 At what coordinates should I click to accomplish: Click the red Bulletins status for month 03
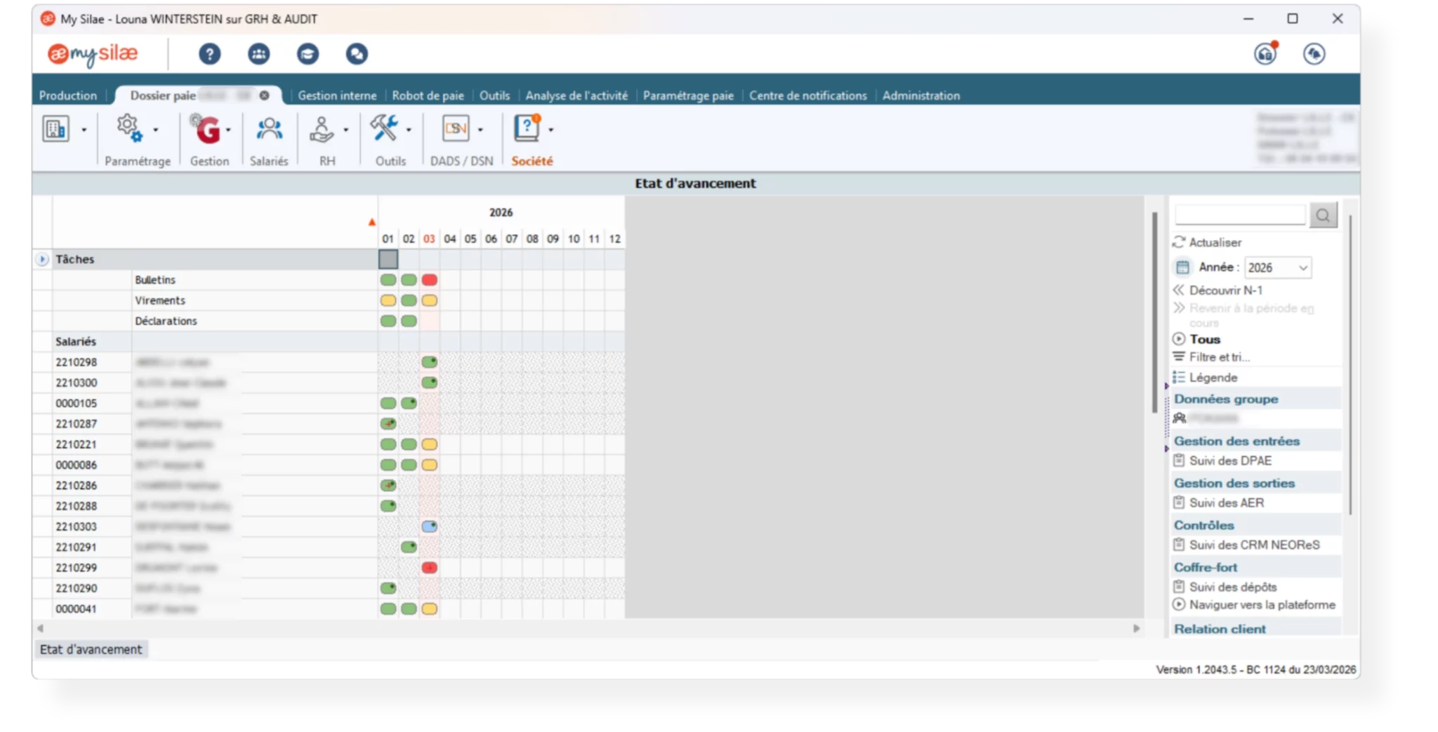point(429,280)
